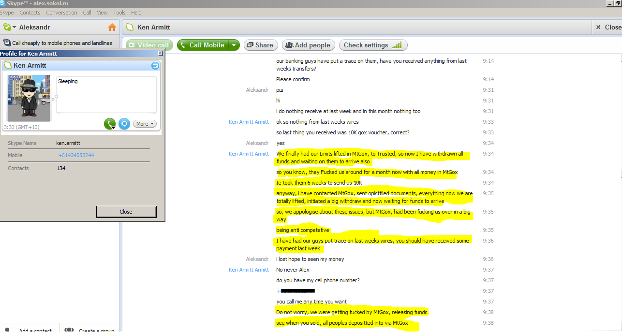Click the blue chat bubble button in profile

click(x=124, y=124)
